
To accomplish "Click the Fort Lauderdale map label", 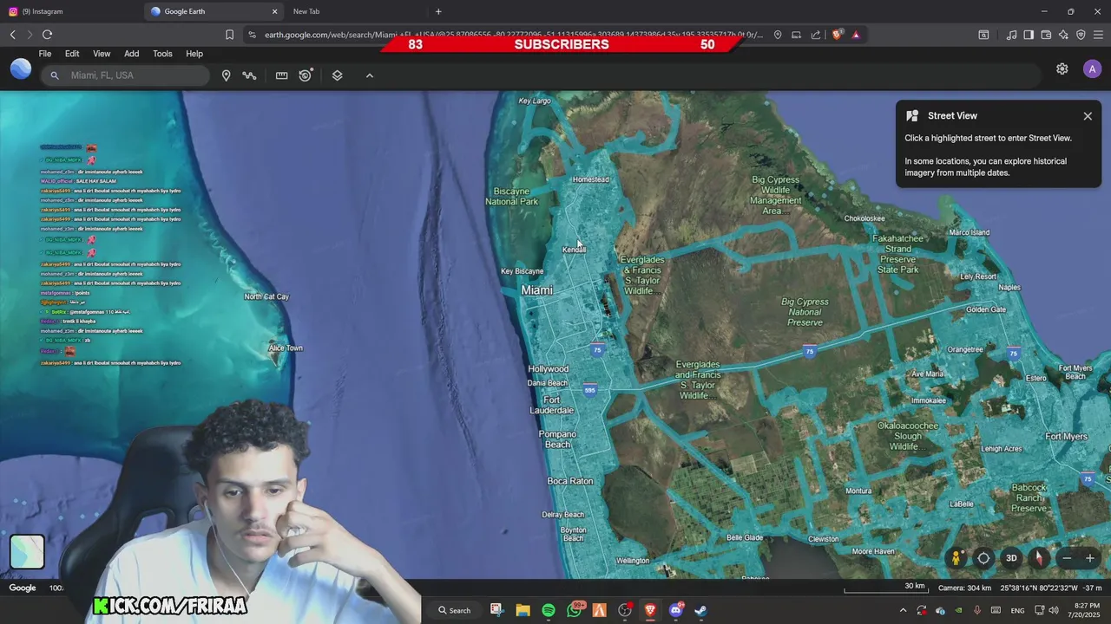I will pos(552,405).
